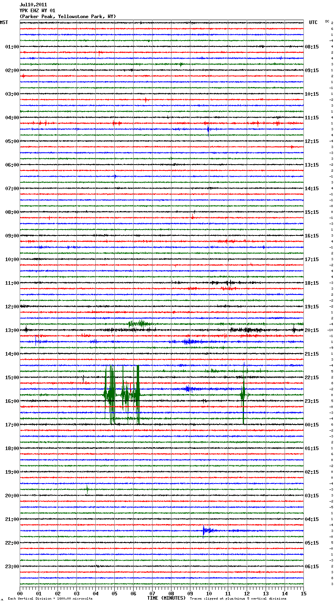Select the 21:00 MST hour label
335x604 pixels.
(x=12, y=519)
